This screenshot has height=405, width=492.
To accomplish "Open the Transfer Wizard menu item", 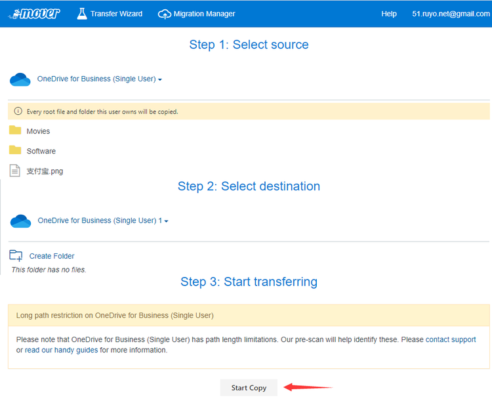I will pyautogui.click(x=116, y=14).
